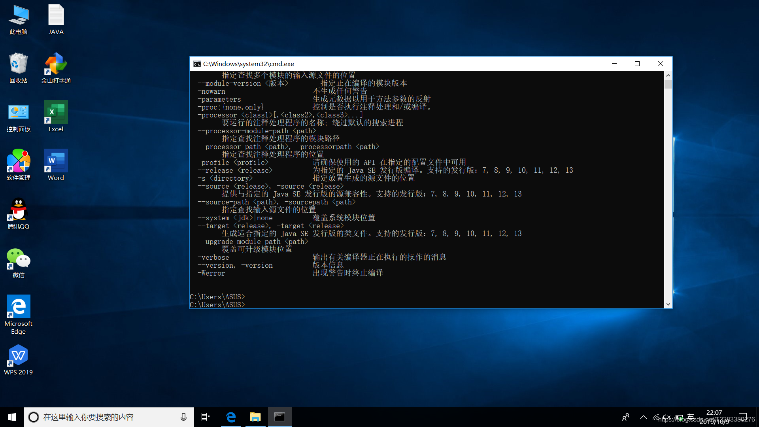Open 控制面板 control panel icon
The image size is (759, 427).
coord(19,117)
